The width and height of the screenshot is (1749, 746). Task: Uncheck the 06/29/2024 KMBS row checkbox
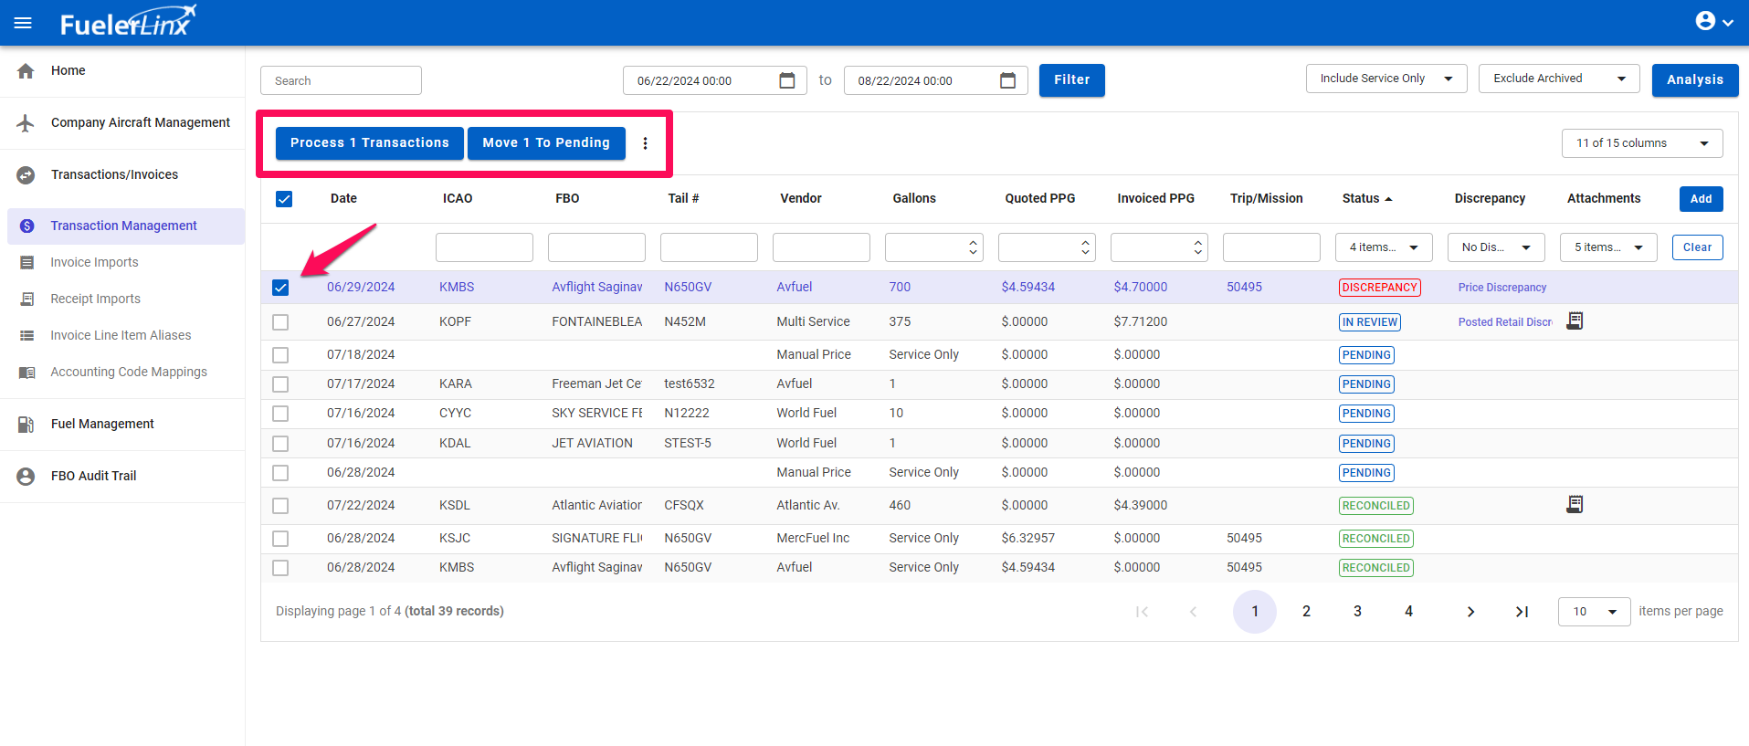tap(280, 288)
